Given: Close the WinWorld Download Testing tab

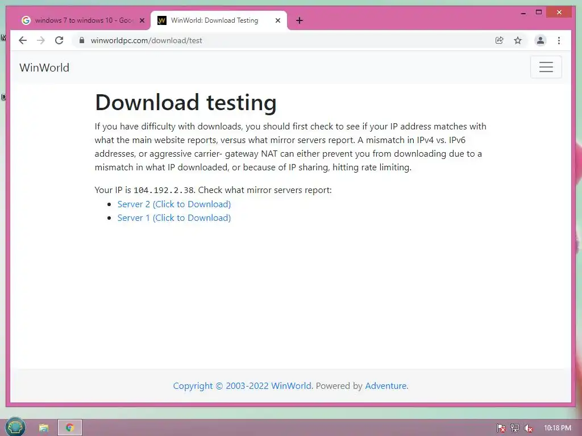Looking at the screenshot, I should 277,20.
